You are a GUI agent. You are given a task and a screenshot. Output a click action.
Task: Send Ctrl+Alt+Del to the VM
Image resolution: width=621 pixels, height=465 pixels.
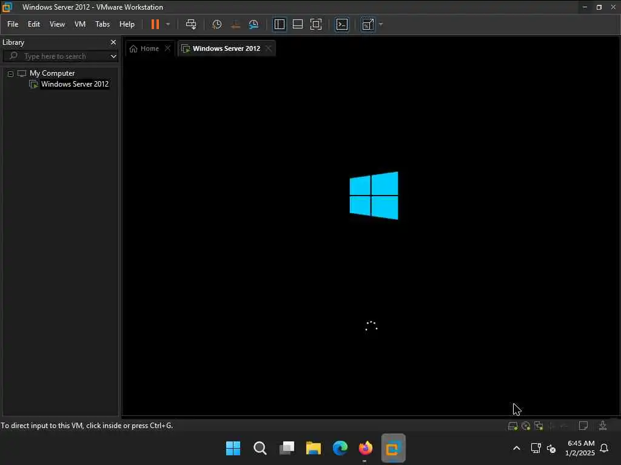tap(191, 24)
